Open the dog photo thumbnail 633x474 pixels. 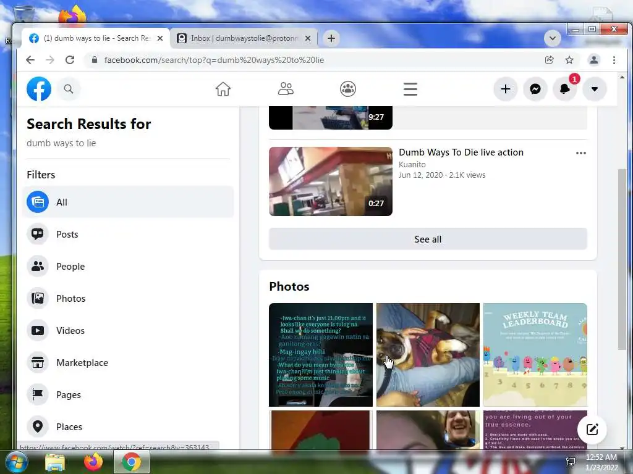(x=428, y=355)
